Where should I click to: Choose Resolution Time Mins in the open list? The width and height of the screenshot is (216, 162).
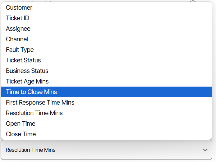(34, 113)
